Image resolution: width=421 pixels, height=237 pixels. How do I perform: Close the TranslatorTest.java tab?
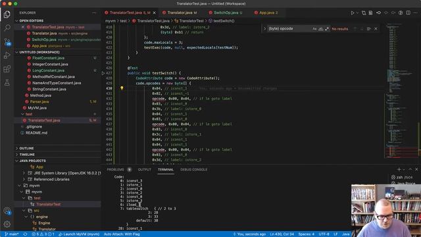click(x=154, y=13)
